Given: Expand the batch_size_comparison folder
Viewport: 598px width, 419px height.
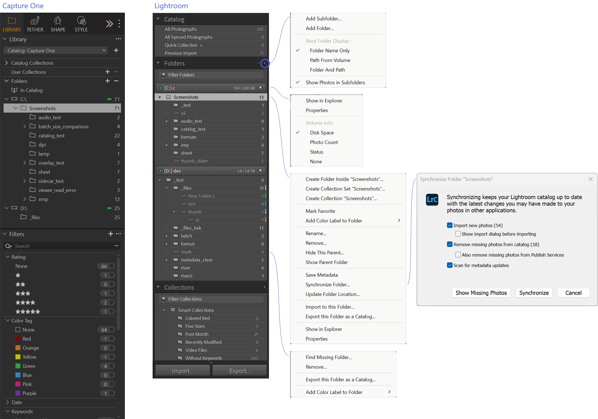Looking at the screenshot, I should point(25,126).
